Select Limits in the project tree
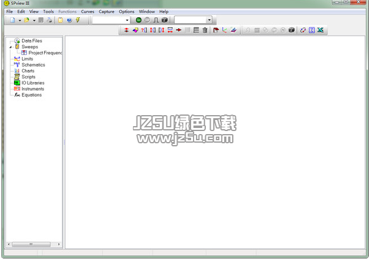Image resolution: width=370 pixels, height=259 pixels. pos(28,59)
